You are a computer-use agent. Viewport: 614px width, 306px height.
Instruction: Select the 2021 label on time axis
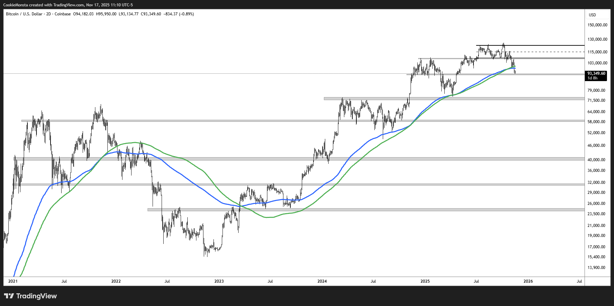[13, 281]
